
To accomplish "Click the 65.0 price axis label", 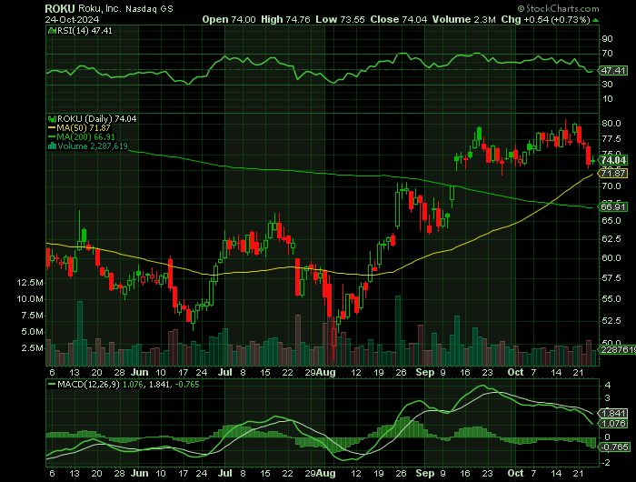I will [x=611, y=221].
